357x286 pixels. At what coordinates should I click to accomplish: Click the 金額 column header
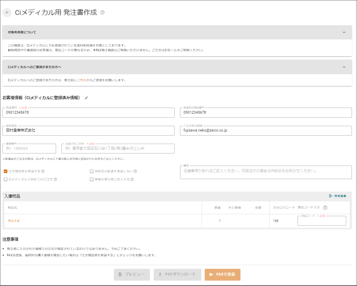click(258, 207)
